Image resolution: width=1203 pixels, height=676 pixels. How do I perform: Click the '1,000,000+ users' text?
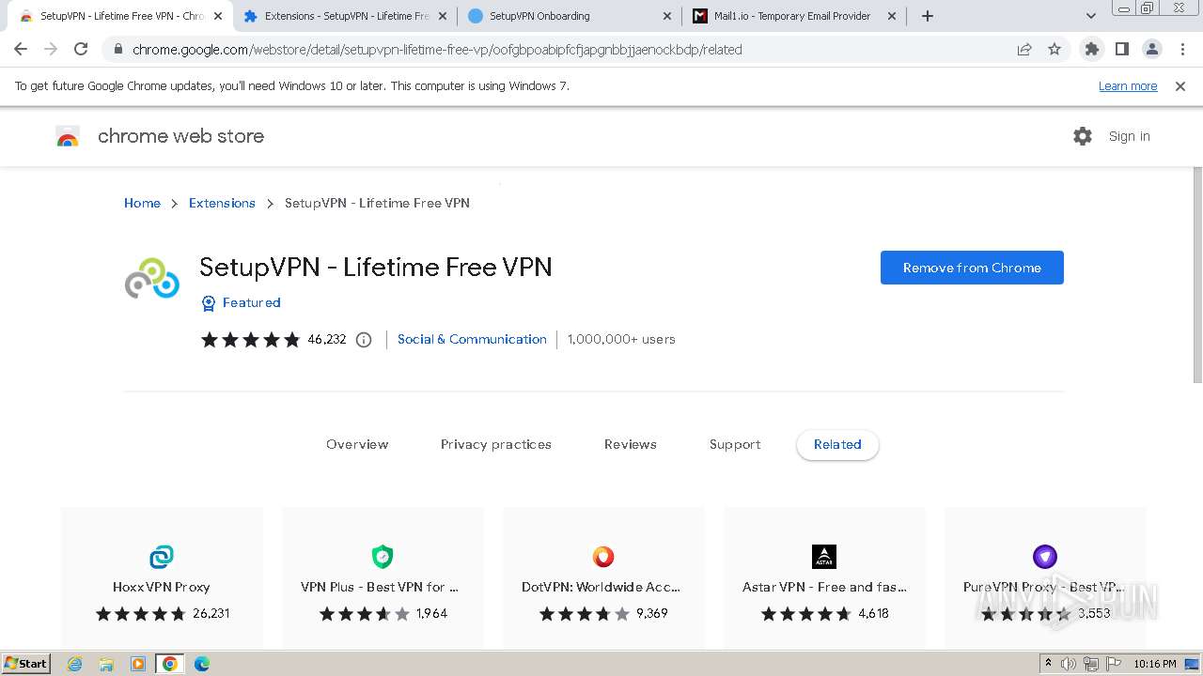point(621,340)
